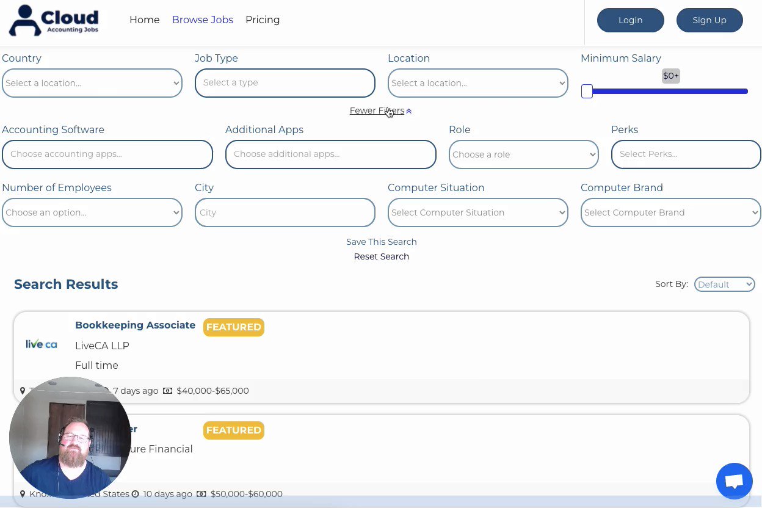This screenshot has width=762, height=508.
Task: Click the 7 days ago text
Action: [x=136, y=391]
